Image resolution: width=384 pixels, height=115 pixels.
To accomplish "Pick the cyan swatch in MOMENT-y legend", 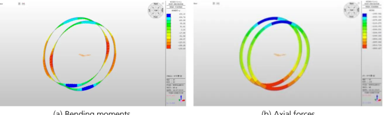I will (x=169, y=19).
